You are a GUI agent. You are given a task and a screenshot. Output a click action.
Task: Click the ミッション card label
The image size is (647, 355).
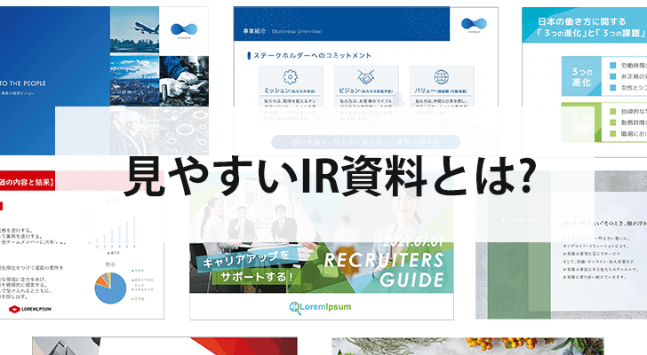click(290, 91)
